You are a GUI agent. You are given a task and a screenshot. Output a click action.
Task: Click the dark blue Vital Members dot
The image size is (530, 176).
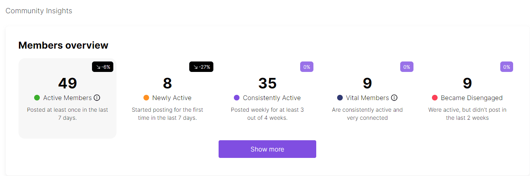[x=340, y=98]
